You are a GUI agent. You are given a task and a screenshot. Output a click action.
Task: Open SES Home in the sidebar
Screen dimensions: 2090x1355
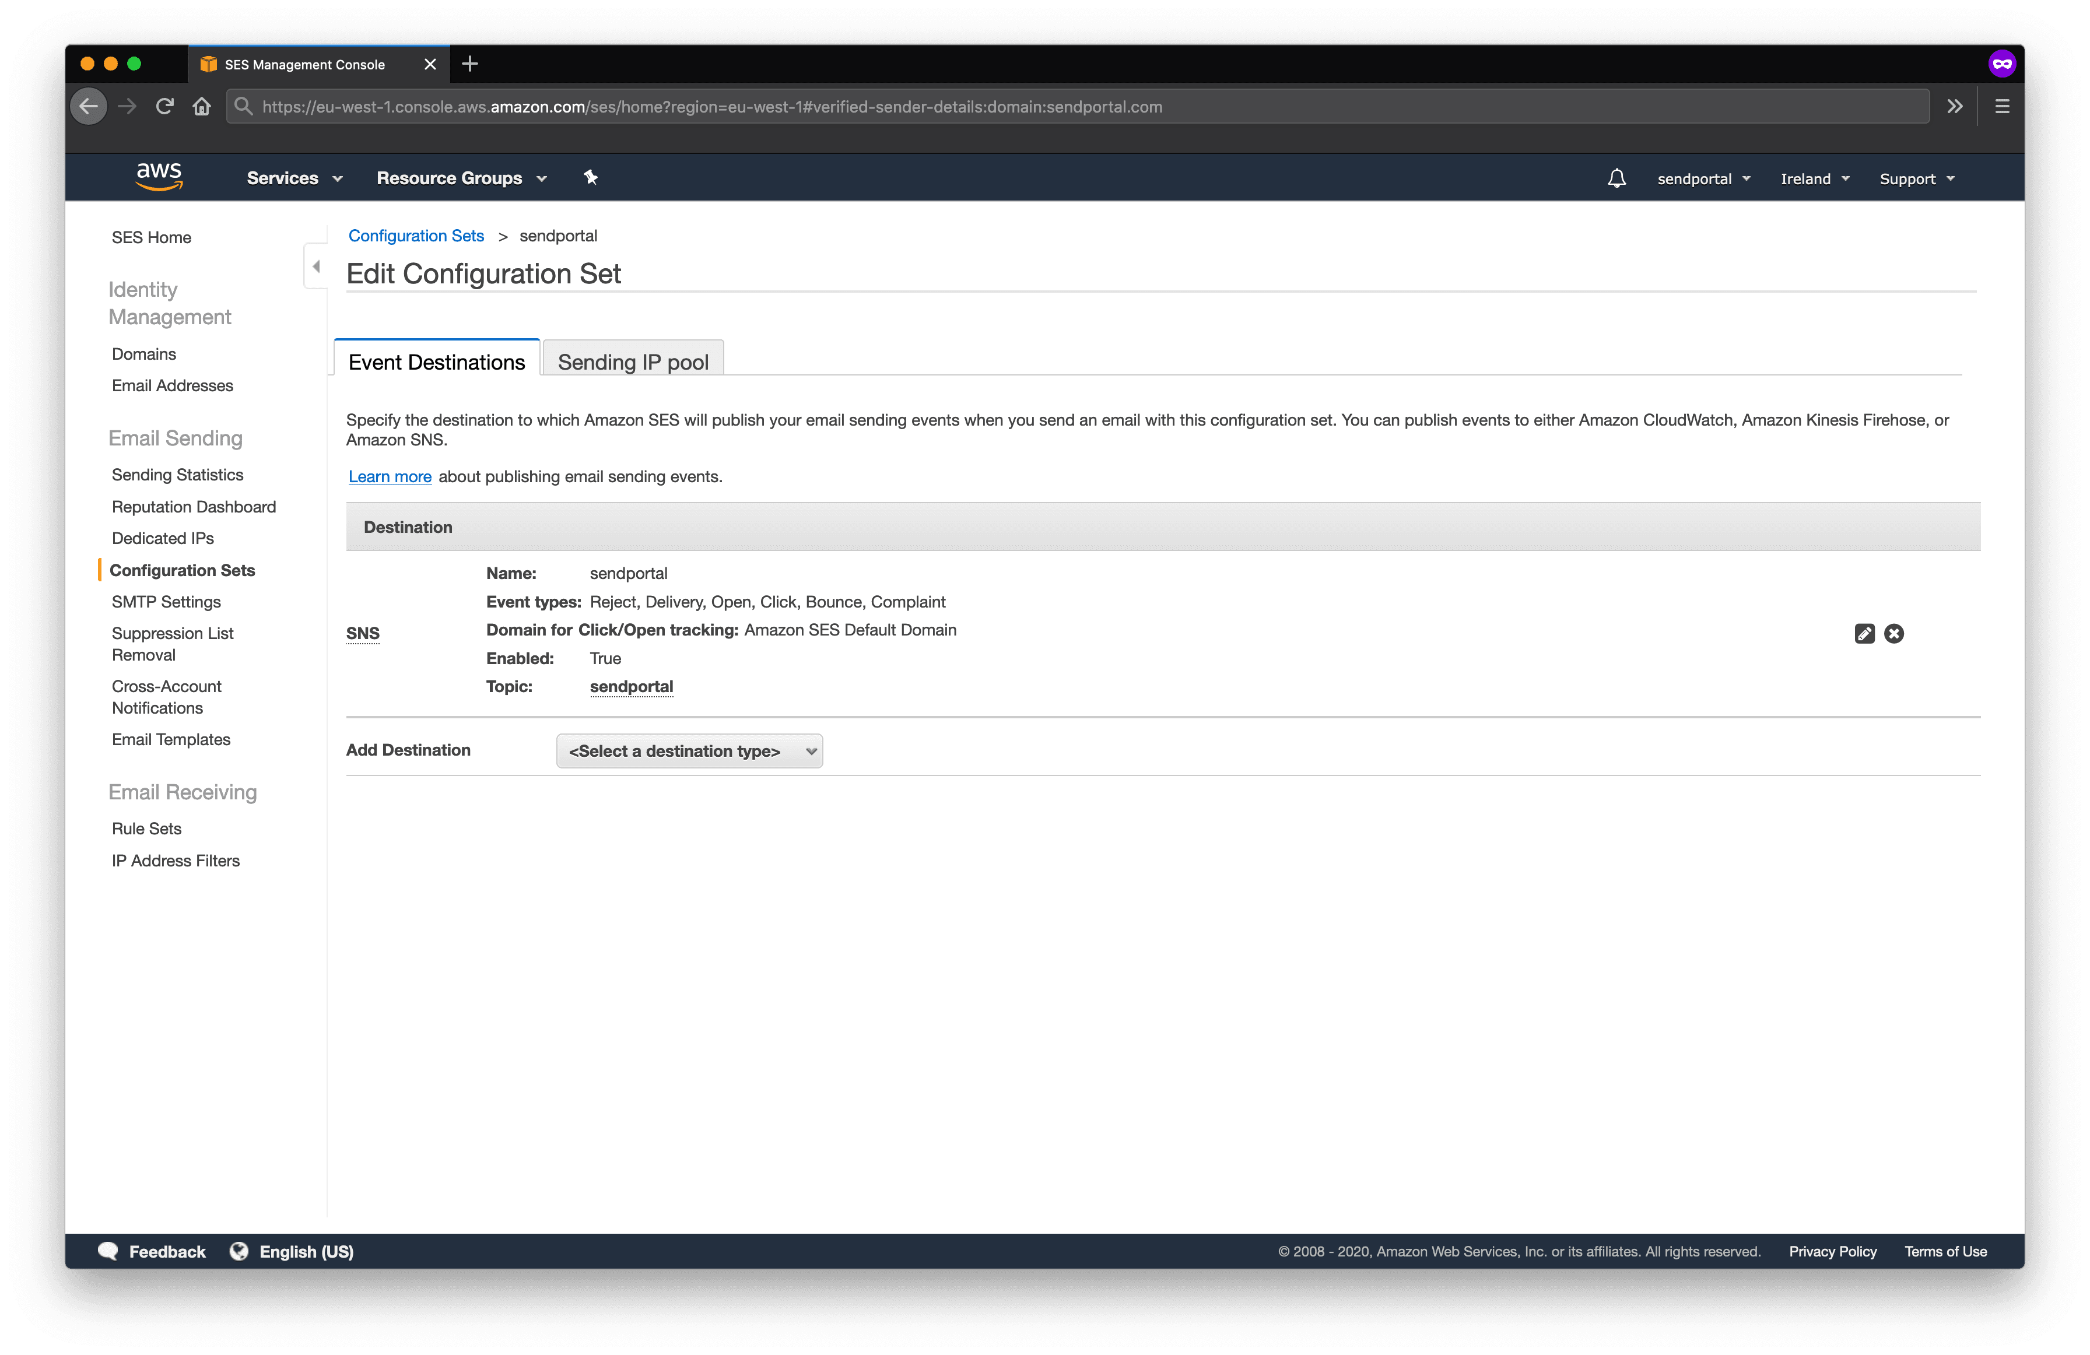(151, 237)
